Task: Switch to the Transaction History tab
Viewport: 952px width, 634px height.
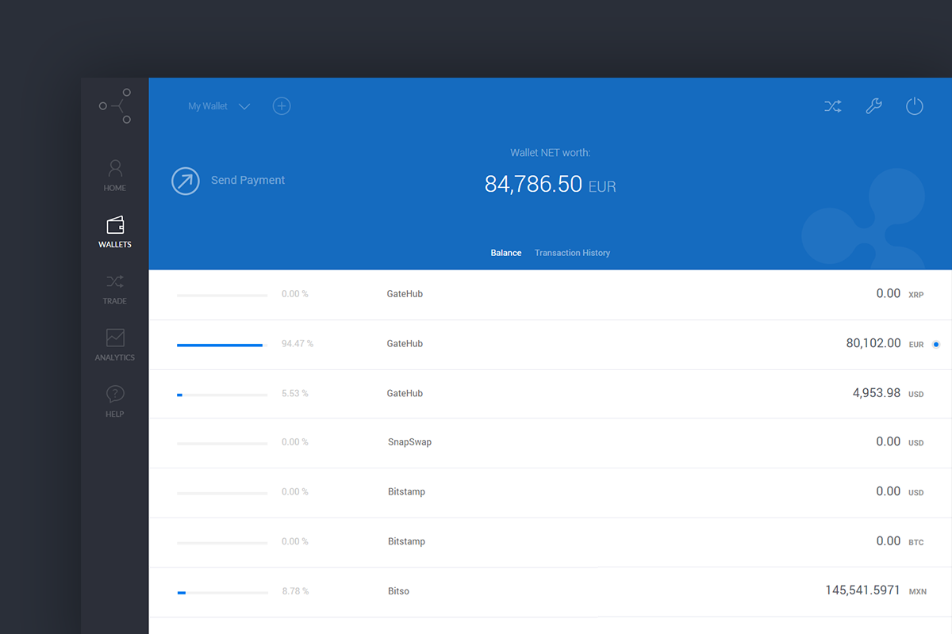Action: coord(572,252)
